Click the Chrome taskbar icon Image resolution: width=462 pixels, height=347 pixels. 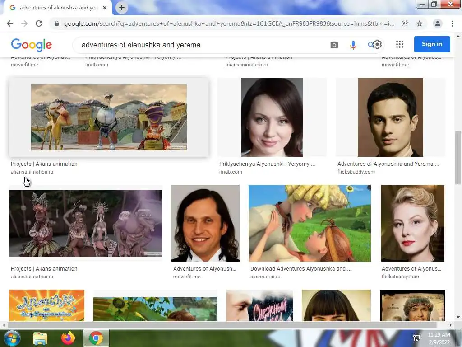[96, 338]
